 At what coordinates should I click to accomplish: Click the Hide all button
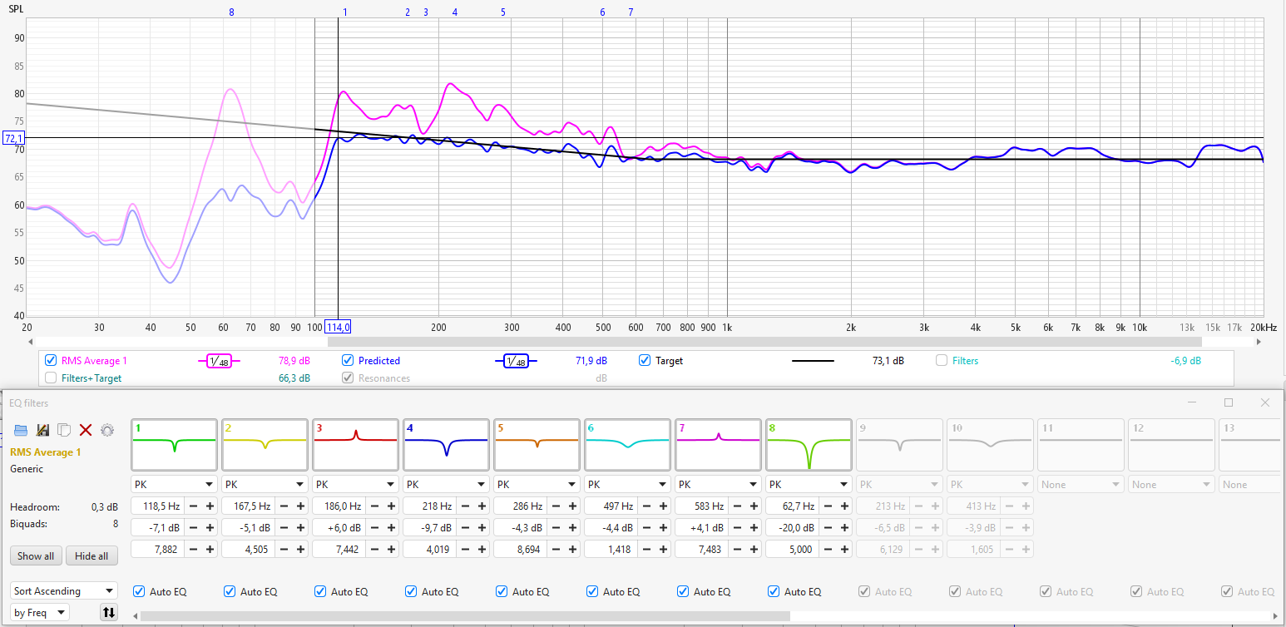(92, 556)
